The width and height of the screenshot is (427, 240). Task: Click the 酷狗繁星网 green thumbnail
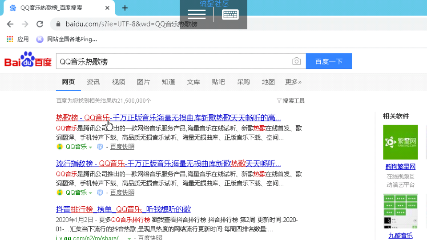pyautogui.click(x=400, y=142)
